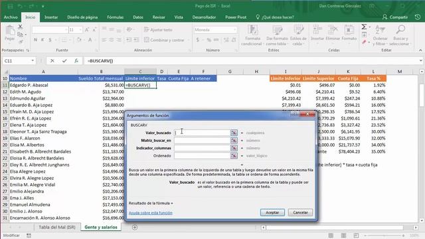The height and width of the screenshot is (239, 425).
Task: Click the accounting format dollar icon
Action: [198, 40]
